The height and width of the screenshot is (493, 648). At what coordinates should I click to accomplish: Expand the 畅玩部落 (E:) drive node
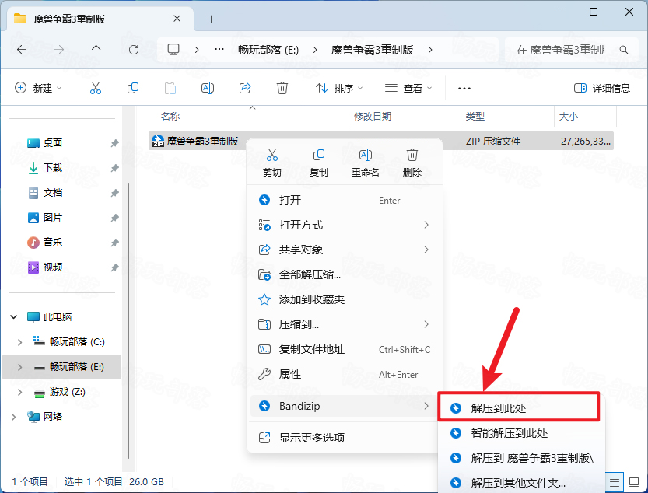click(19, 367)
